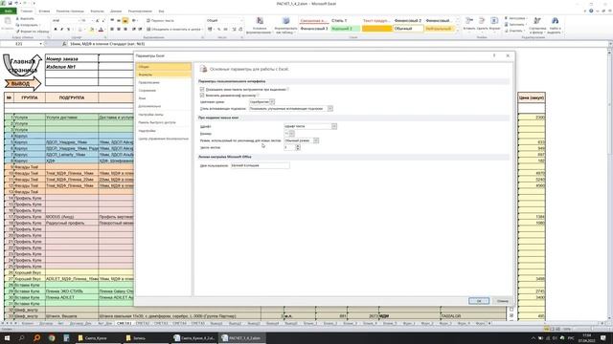613x344 pixels.
Task: Select the Нейтральный cell style
Action: coord(440,29)
